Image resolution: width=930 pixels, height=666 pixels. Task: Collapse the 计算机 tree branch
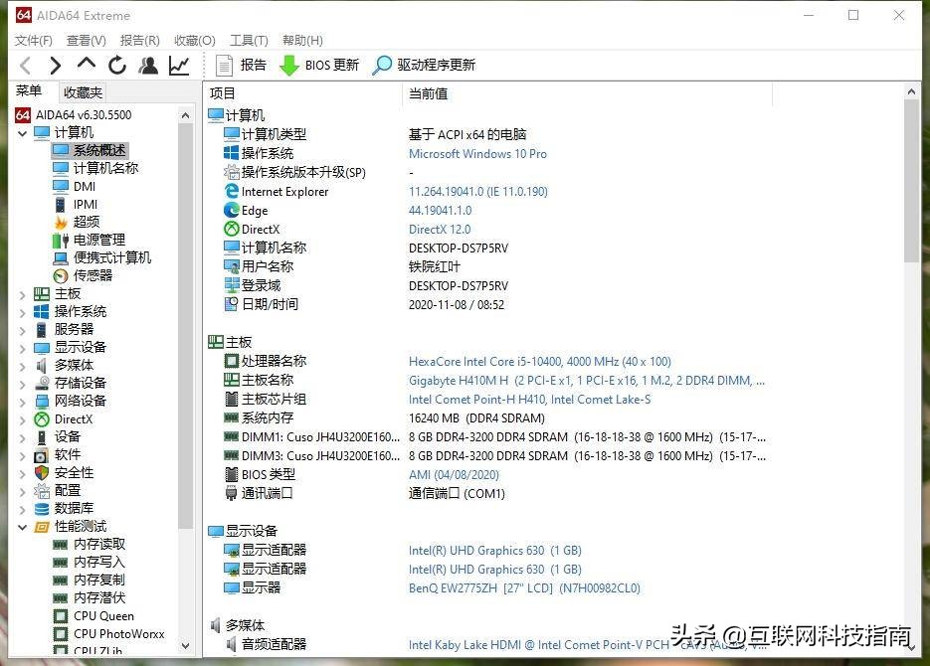pos(22,131)
